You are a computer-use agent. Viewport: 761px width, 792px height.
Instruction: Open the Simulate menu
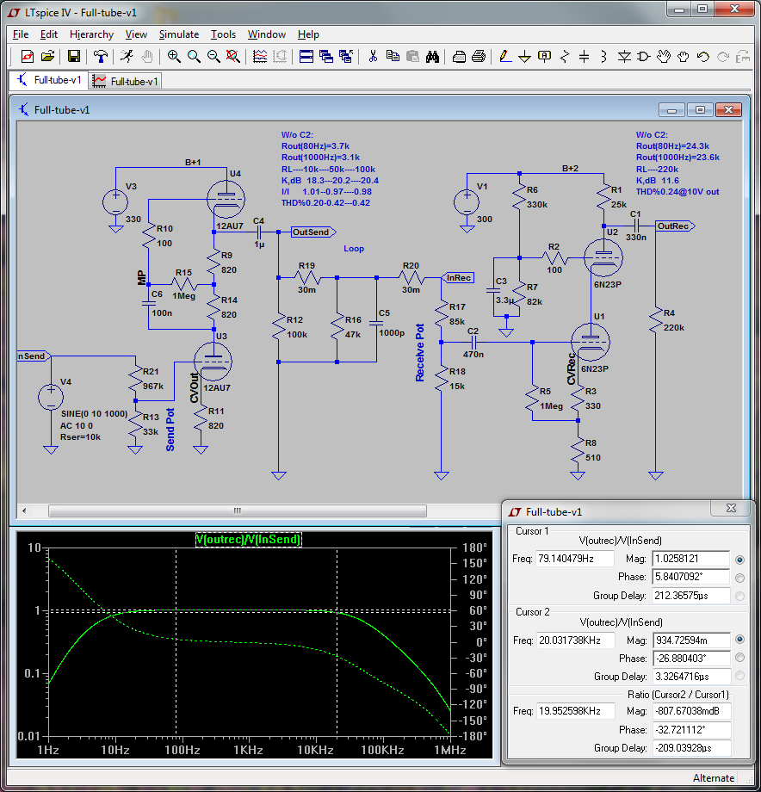178,34
